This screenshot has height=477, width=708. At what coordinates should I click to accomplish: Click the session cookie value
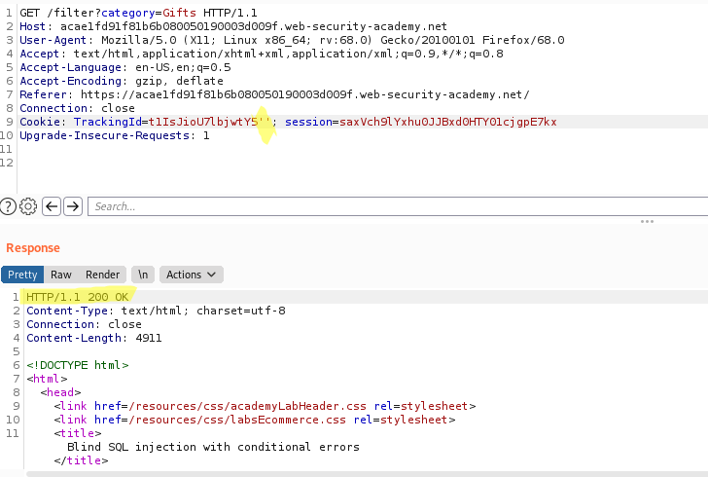pyautogui.click(x=448, y=122)
